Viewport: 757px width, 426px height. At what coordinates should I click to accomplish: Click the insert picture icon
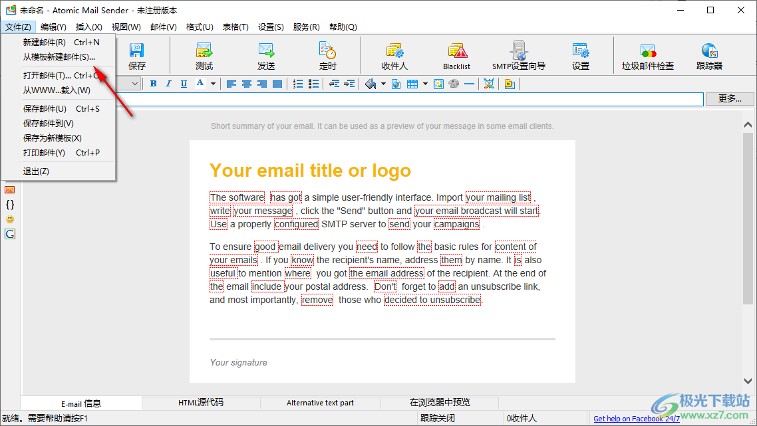pyautogui.click(x=438, y=84)
